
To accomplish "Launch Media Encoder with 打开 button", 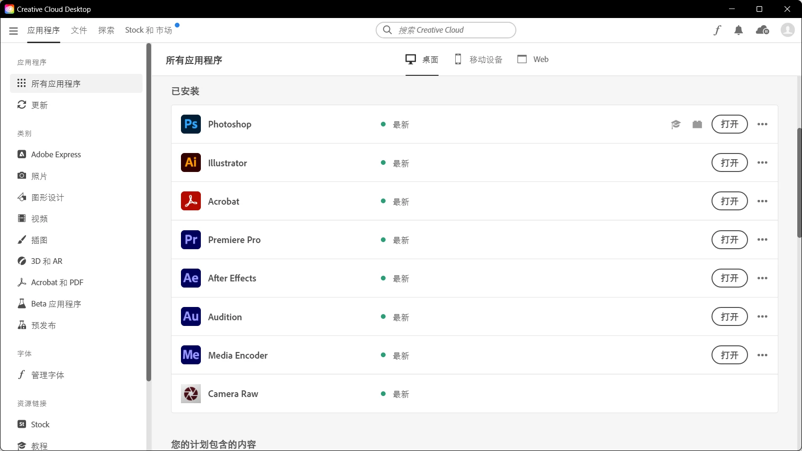I will click(x=730, y=355).
